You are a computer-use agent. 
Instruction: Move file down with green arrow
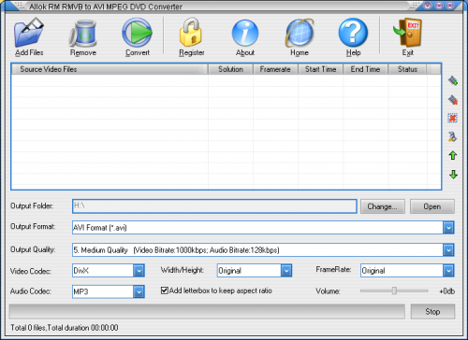pyautogui.click(x=453, y=175)
